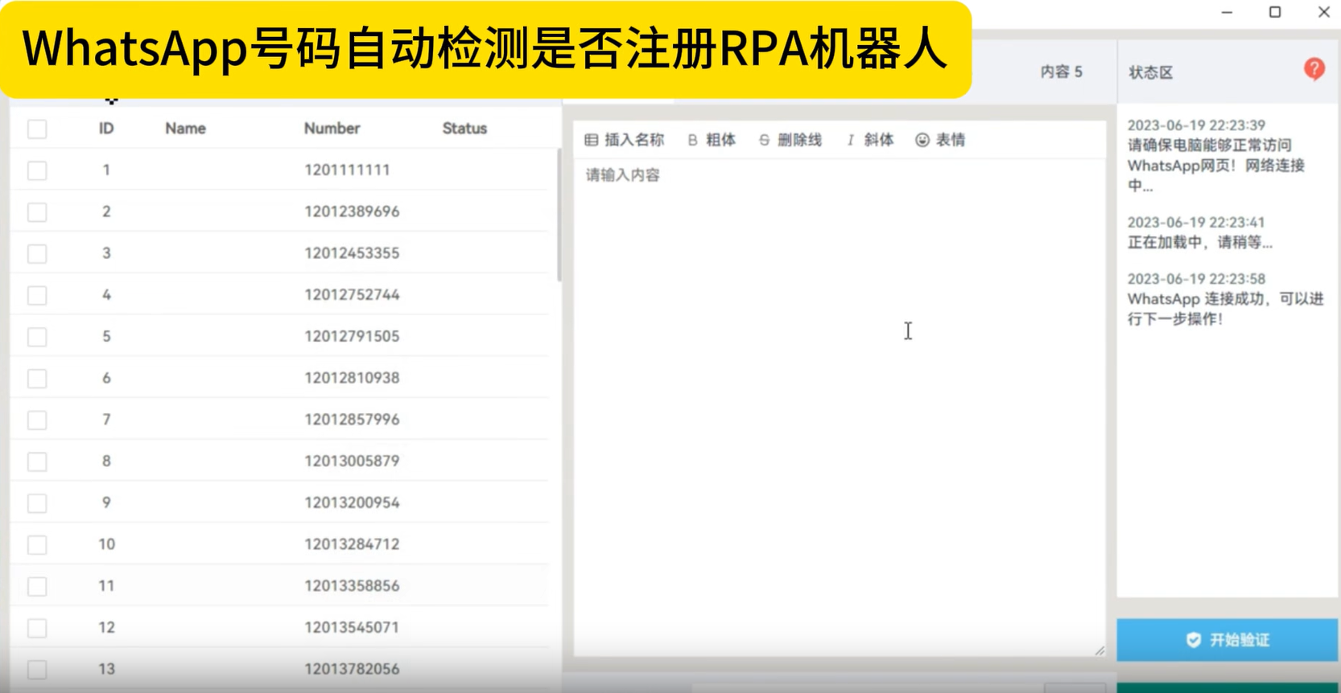Viewport: 1341px width, 693px height.
Task: Maximize the application window
Action: pos(1275,12)
